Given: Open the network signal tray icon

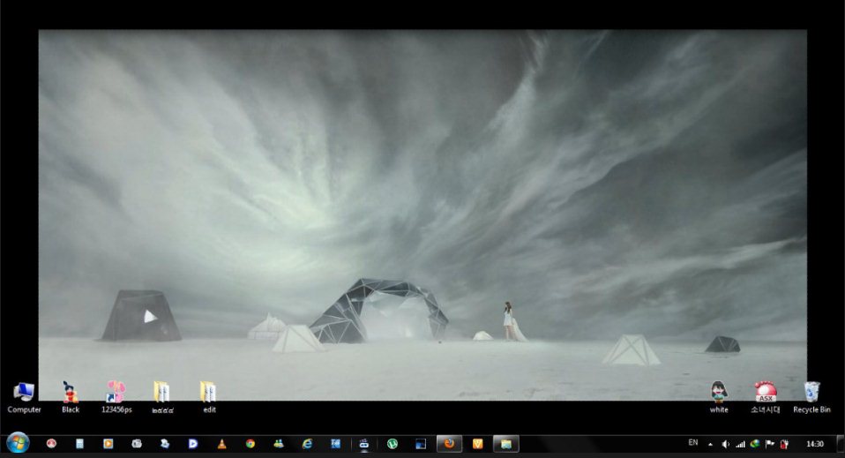Looking at the screenshot, I should [x=740, y=444].
